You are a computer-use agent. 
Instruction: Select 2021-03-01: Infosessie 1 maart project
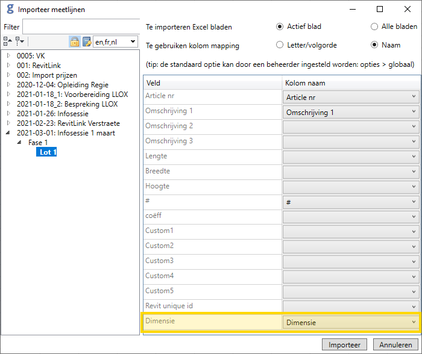[66, 133]
